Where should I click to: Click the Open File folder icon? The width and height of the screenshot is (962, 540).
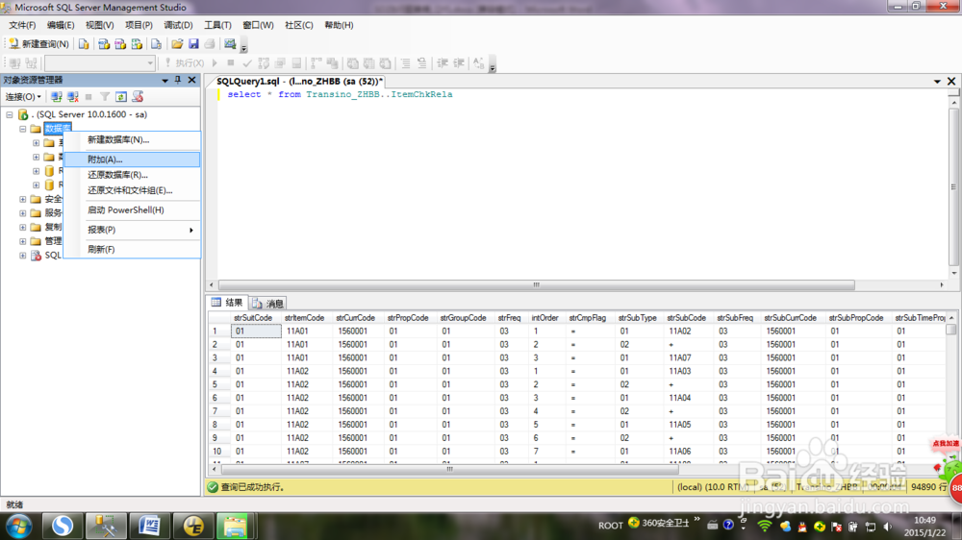tap(177, 43)
